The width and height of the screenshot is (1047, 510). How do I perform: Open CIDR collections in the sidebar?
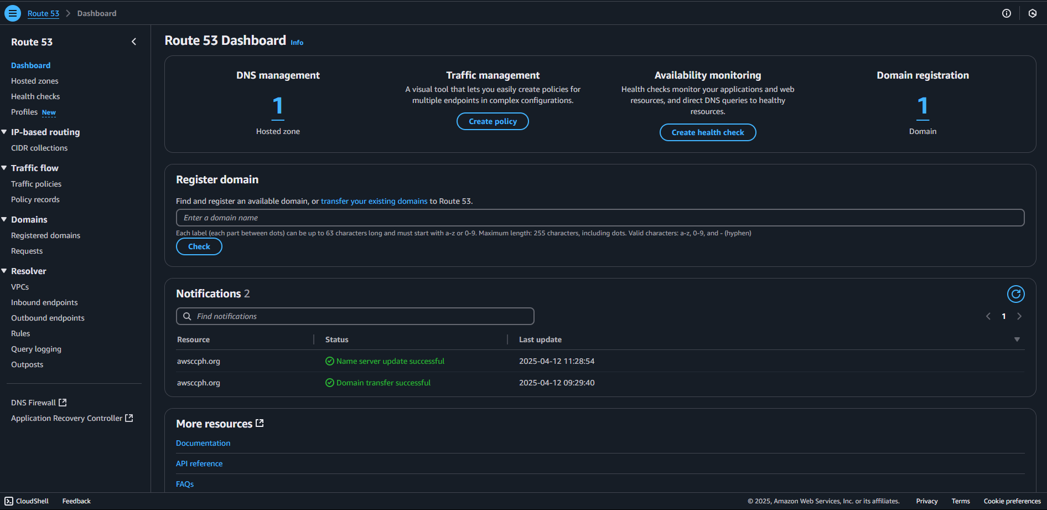pos(39,148)
